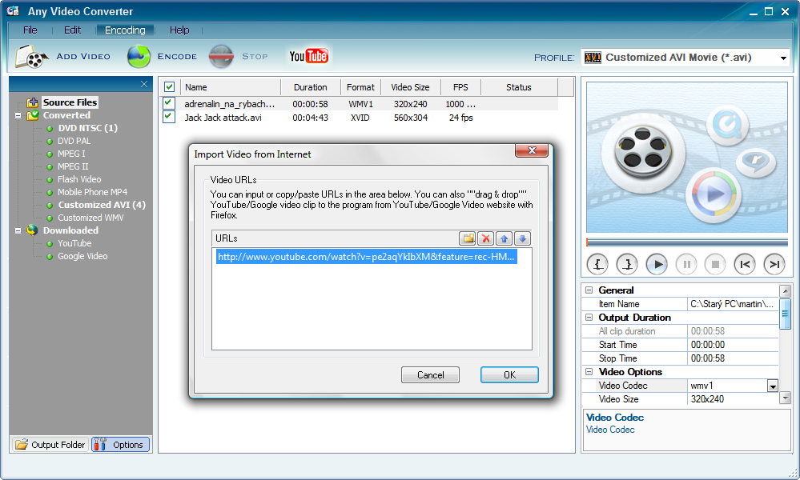Select DVD PAL tree item
The image size is (800, 480).
point(74,141)
